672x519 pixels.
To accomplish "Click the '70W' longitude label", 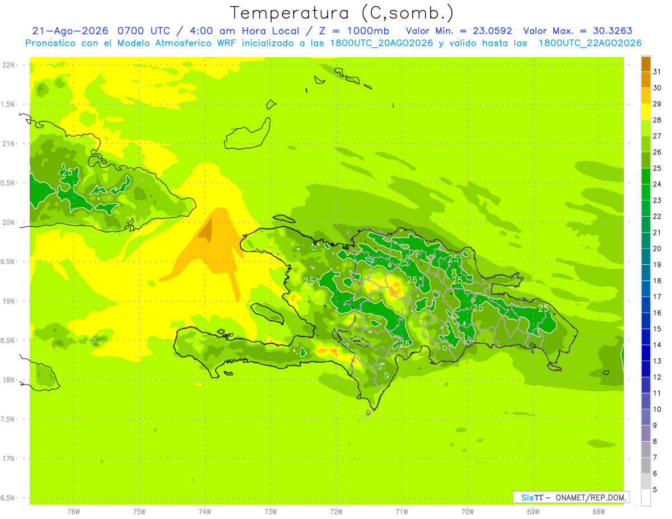I will point(468,512).
